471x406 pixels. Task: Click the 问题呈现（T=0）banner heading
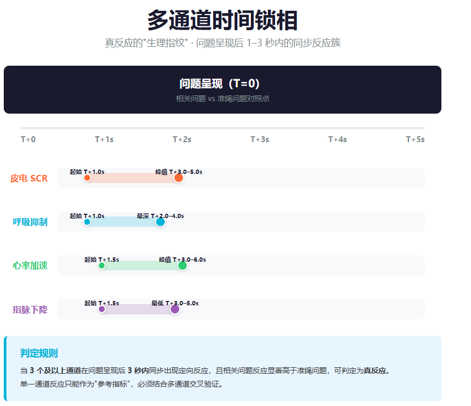[x=219, y=83]
